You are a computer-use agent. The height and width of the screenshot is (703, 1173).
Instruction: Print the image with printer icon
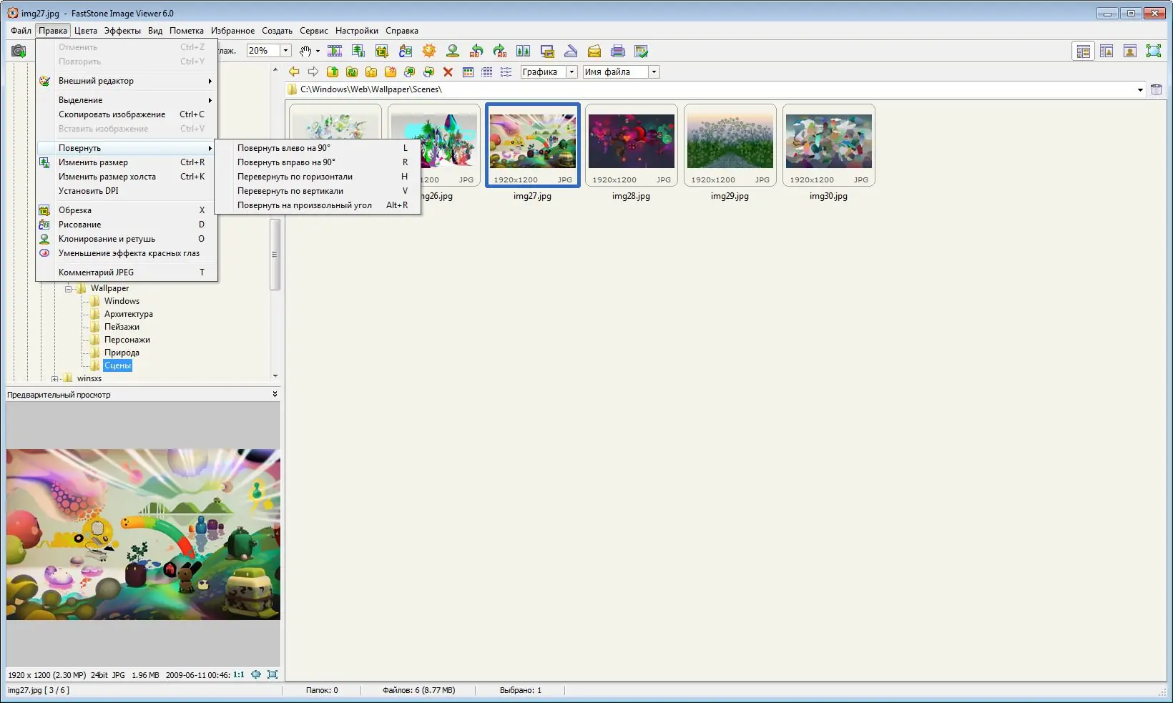618,51
